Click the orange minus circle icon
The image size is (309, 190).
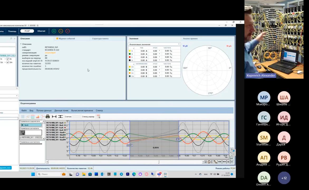[x=61, y=31]
